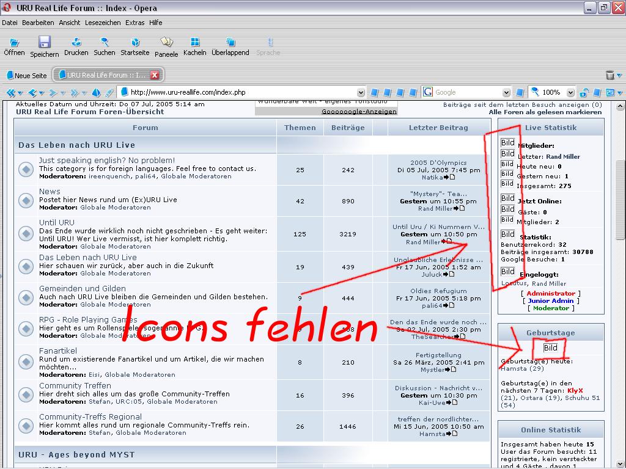Open the Paneele panels icon
The image size is (626, 469).
pyautogui.click(x=166, y=43)
